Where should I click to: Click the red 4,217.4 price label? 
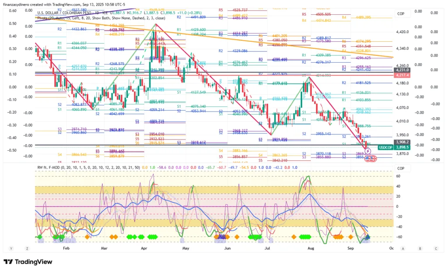click(402, 75)
